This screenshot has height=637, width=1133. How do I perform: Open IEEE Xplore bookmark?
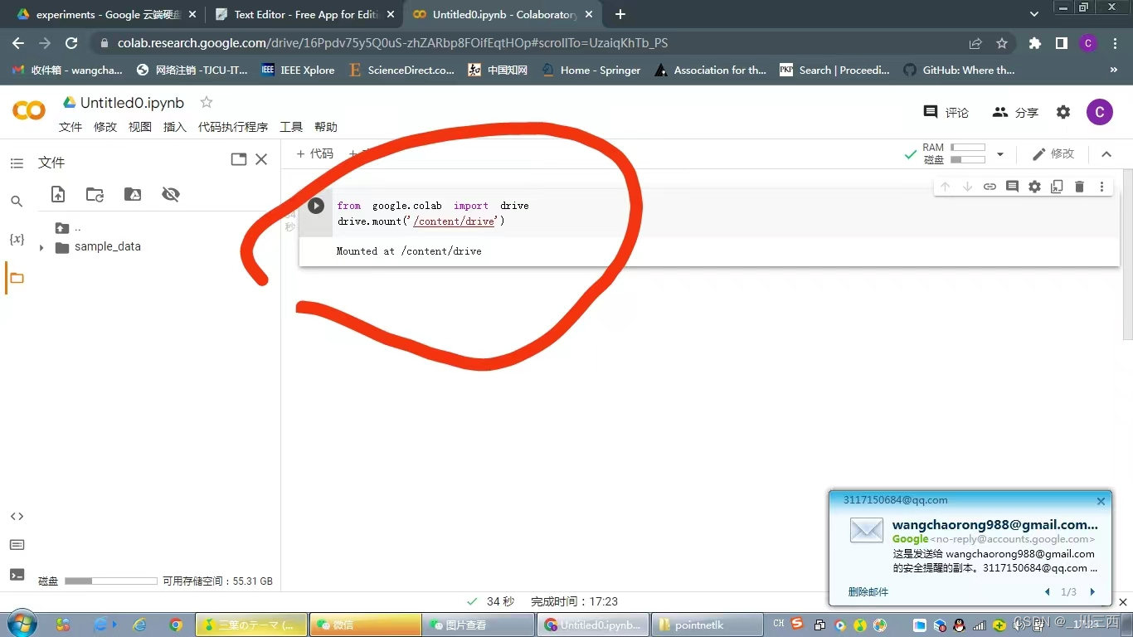pos(298,70)
